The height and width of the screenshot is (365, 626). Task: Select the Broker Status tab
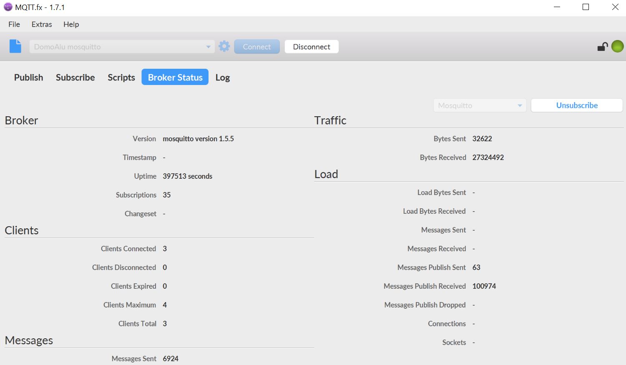tap(175, 77)
